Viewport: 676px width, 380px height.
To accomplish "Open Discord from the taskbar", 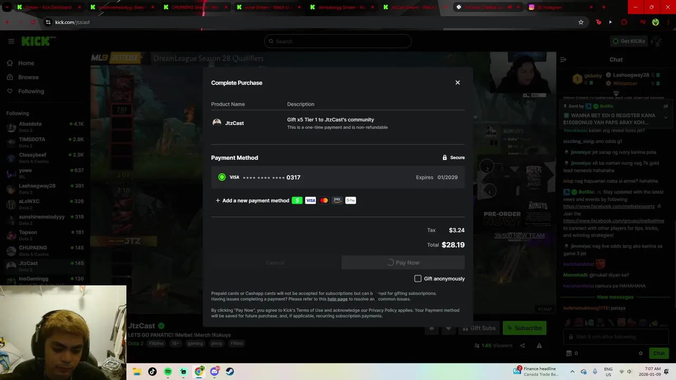I will (x=214, y=372).
